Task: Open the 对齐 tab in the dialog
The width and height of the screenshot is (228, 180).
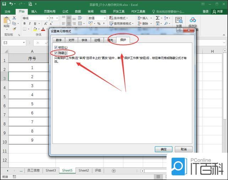Action: [x=71, y=40]
